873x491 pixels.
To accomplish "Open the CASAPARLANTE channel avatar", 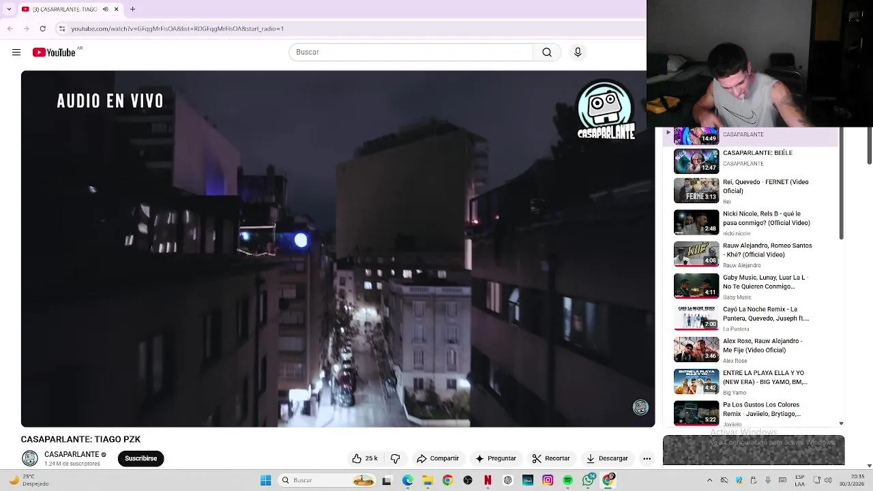I will (x=30, y=458).
